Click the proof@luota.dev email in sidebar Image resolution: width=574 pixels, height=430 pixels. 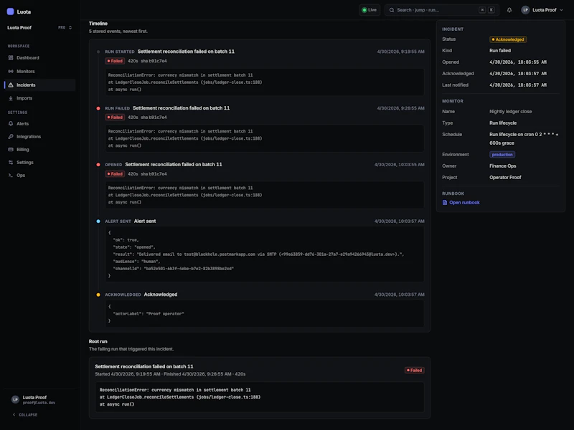pyautogui.click(x=39, y=403)
